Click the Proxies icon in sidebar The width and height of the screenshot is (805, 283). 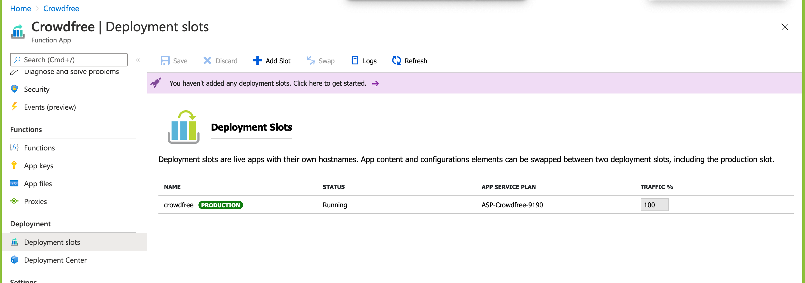[14, 201]
